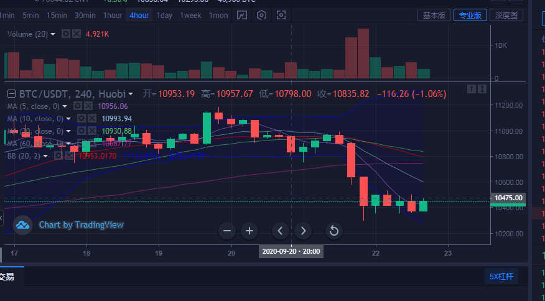Image resolution: width=545 pixels, height=301 pixels.
Task: Collapse the BTC/USDT legend with minus box
Action: (x=11, y=94)
